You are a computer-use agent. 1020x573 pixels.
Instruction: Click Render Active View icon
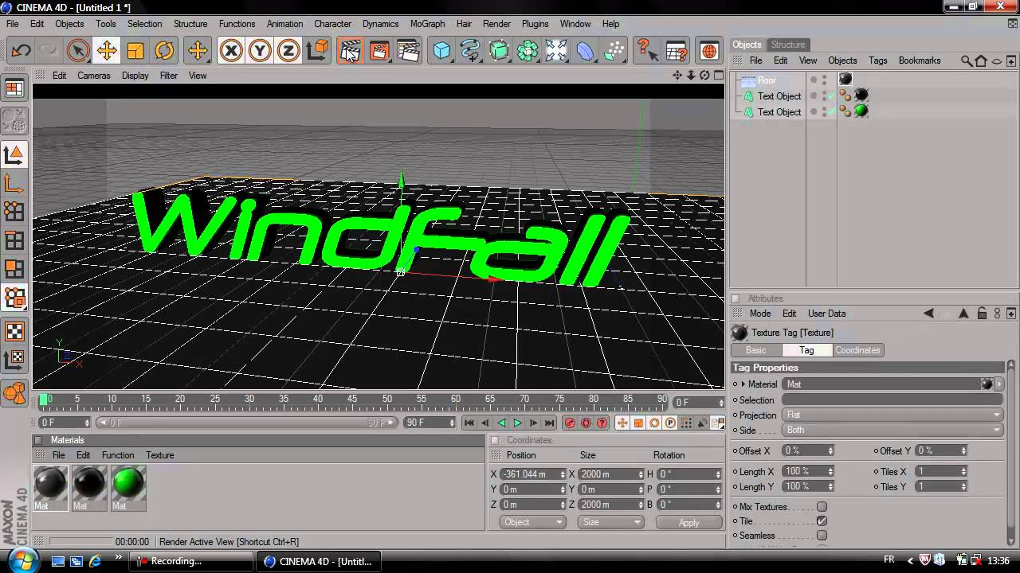click(x=350, y=52)
